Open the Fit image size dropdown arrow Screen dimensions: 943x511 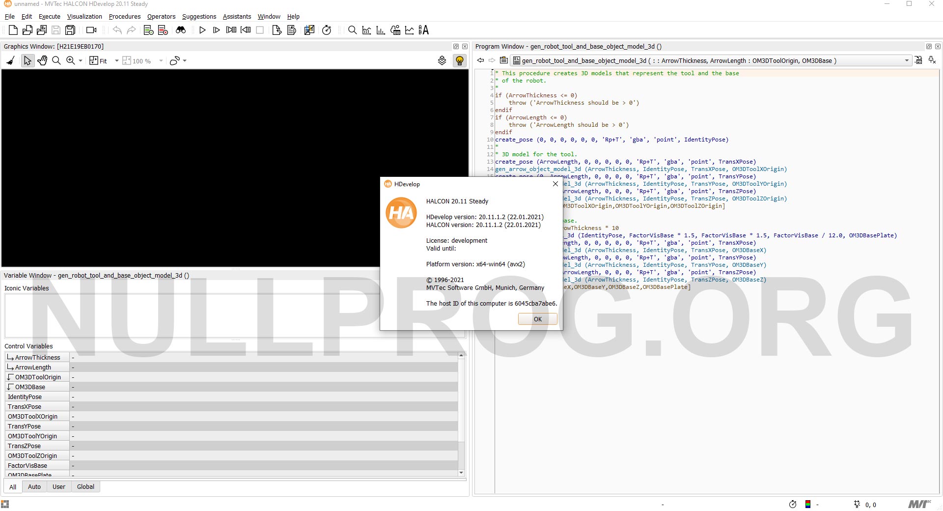click(x=116, y=61)
